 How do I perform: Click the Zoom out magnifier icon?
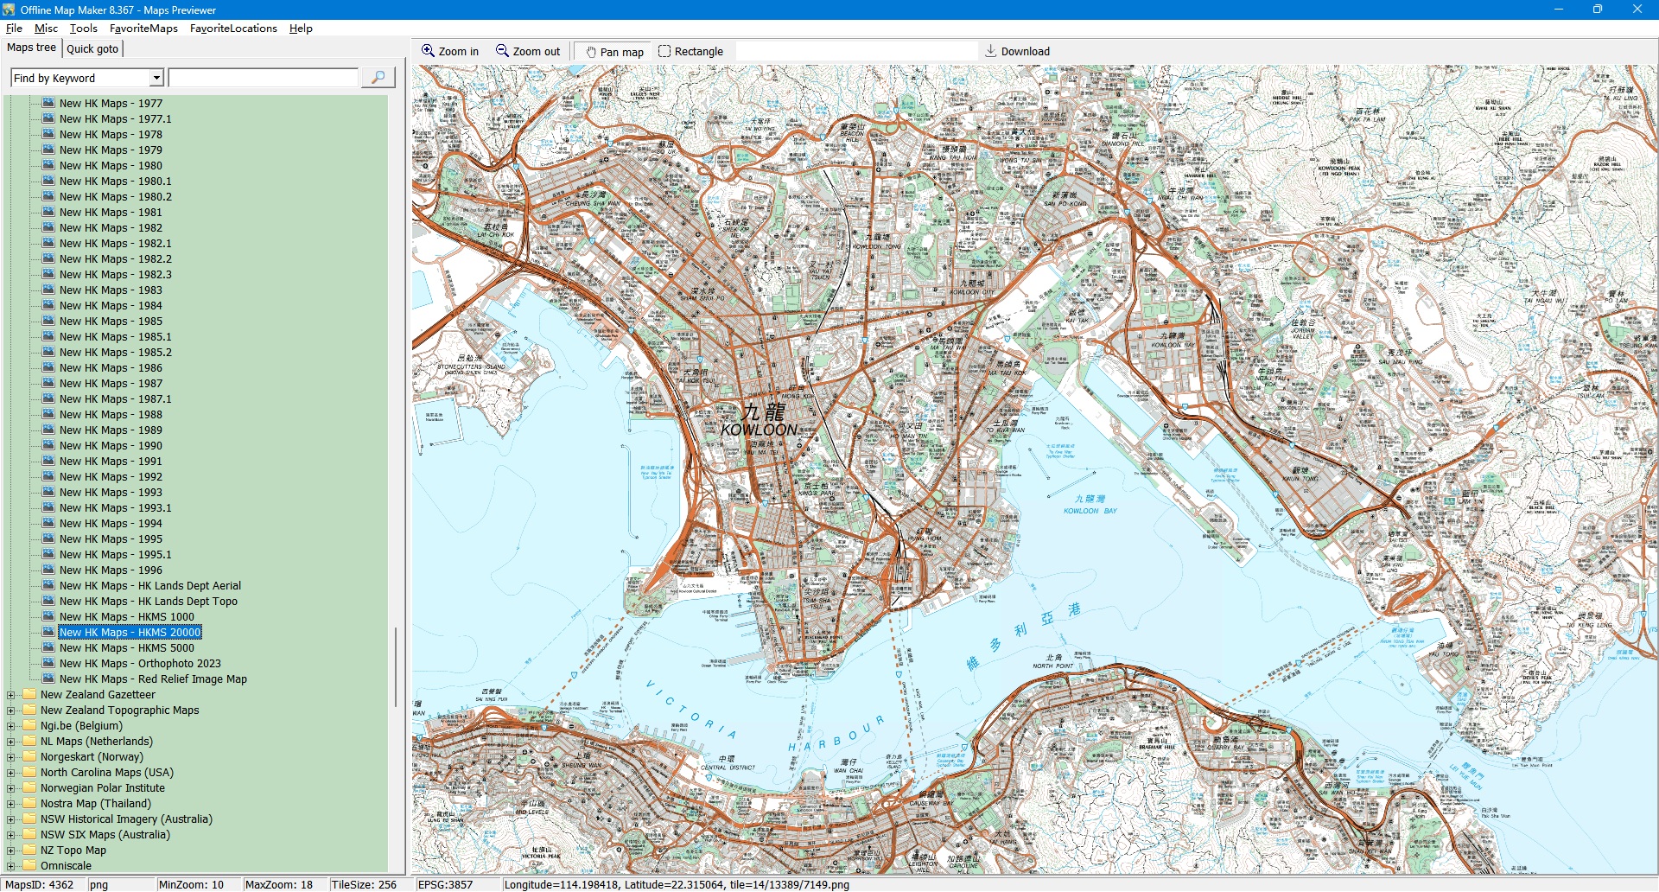coord(502,51)
